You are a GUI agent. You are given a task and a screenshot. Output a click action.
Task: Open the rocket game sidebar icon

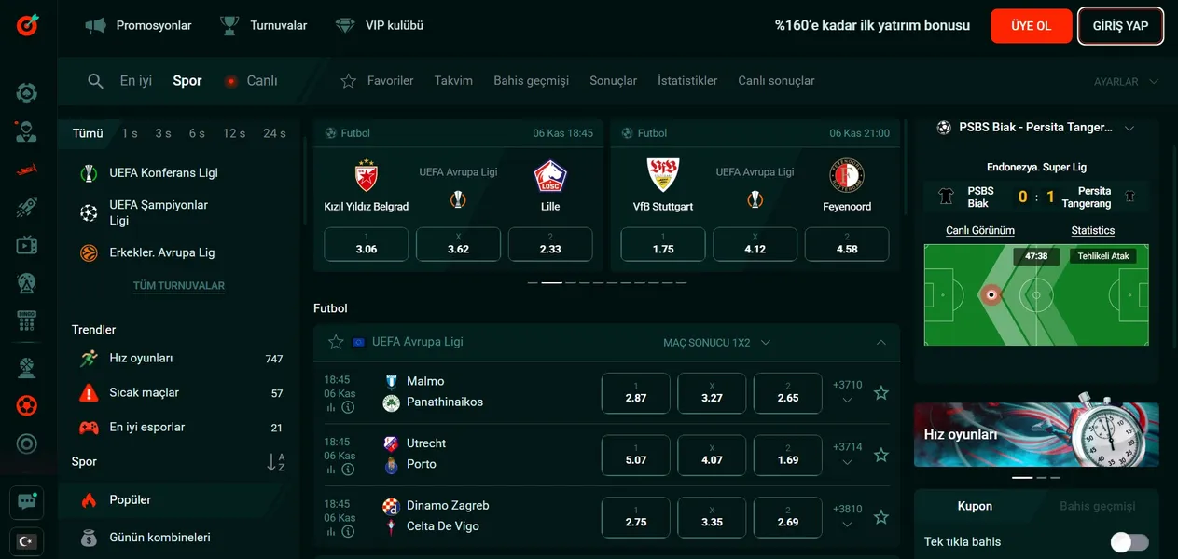pyautogui.click(x=27, y=207)
